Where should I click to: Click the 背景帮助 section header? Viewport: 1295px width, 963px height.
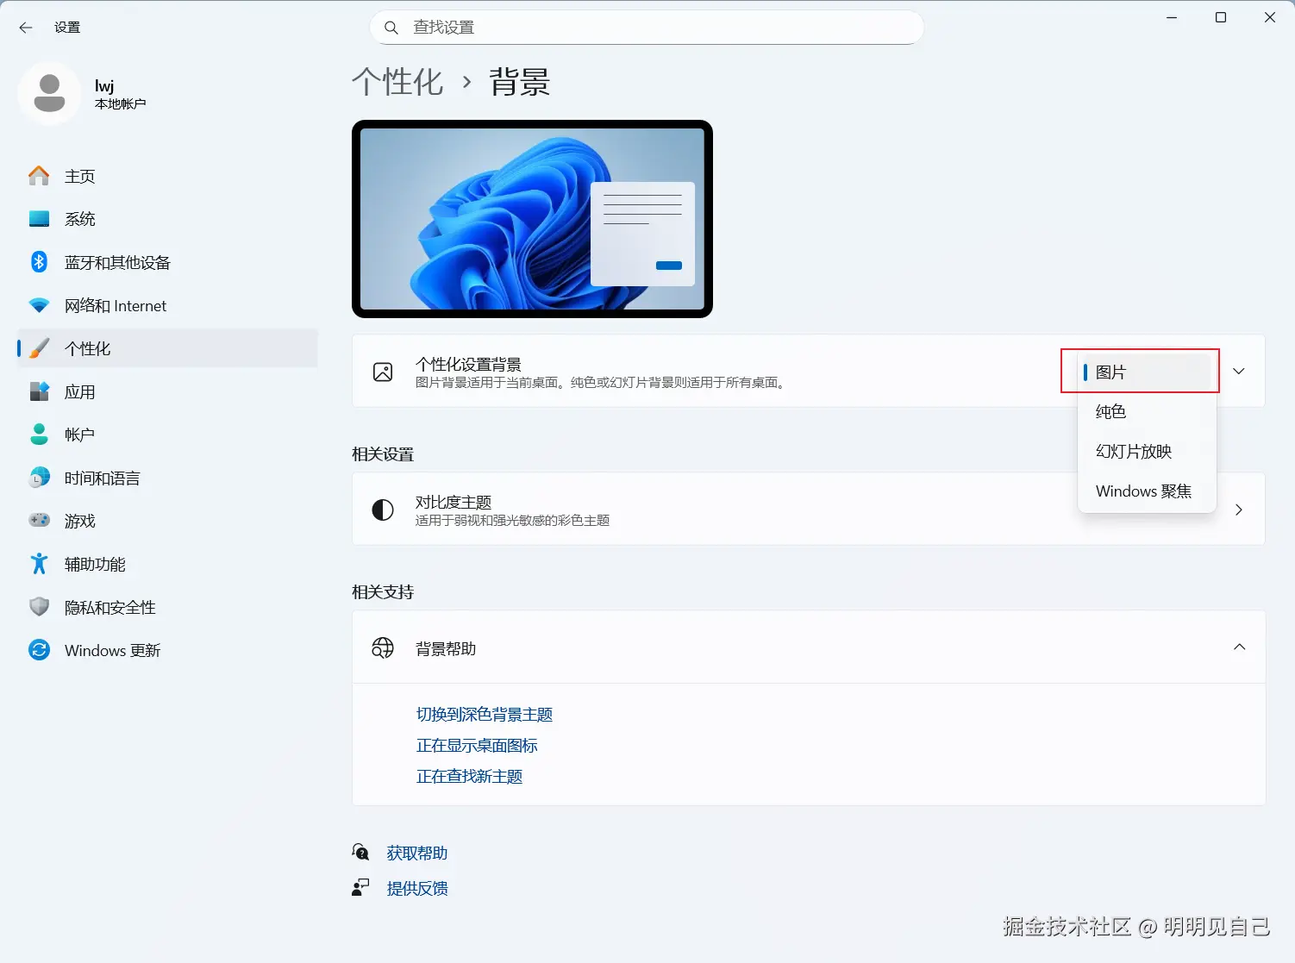tap(809, 647)
